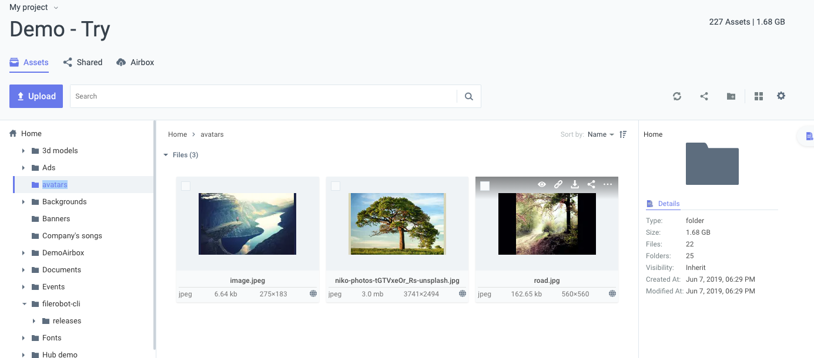Open the image.jpeg fjord thumbnail

point(247,224)
